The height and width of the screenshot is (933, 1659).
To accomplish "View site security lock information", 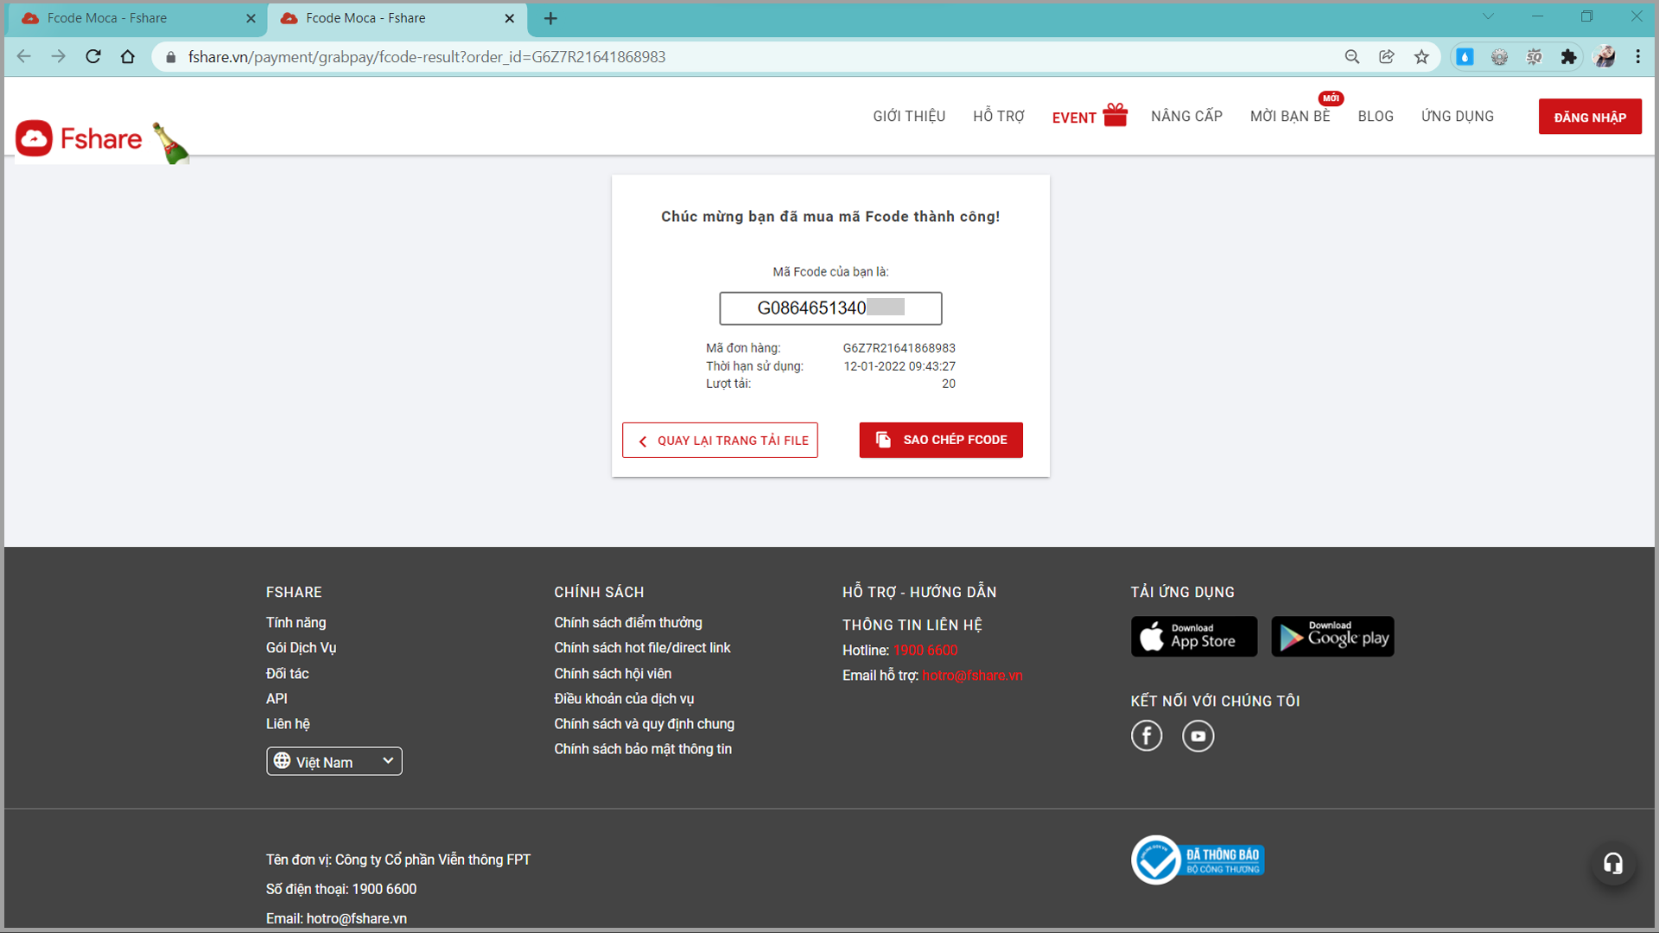I will point(171,57).
